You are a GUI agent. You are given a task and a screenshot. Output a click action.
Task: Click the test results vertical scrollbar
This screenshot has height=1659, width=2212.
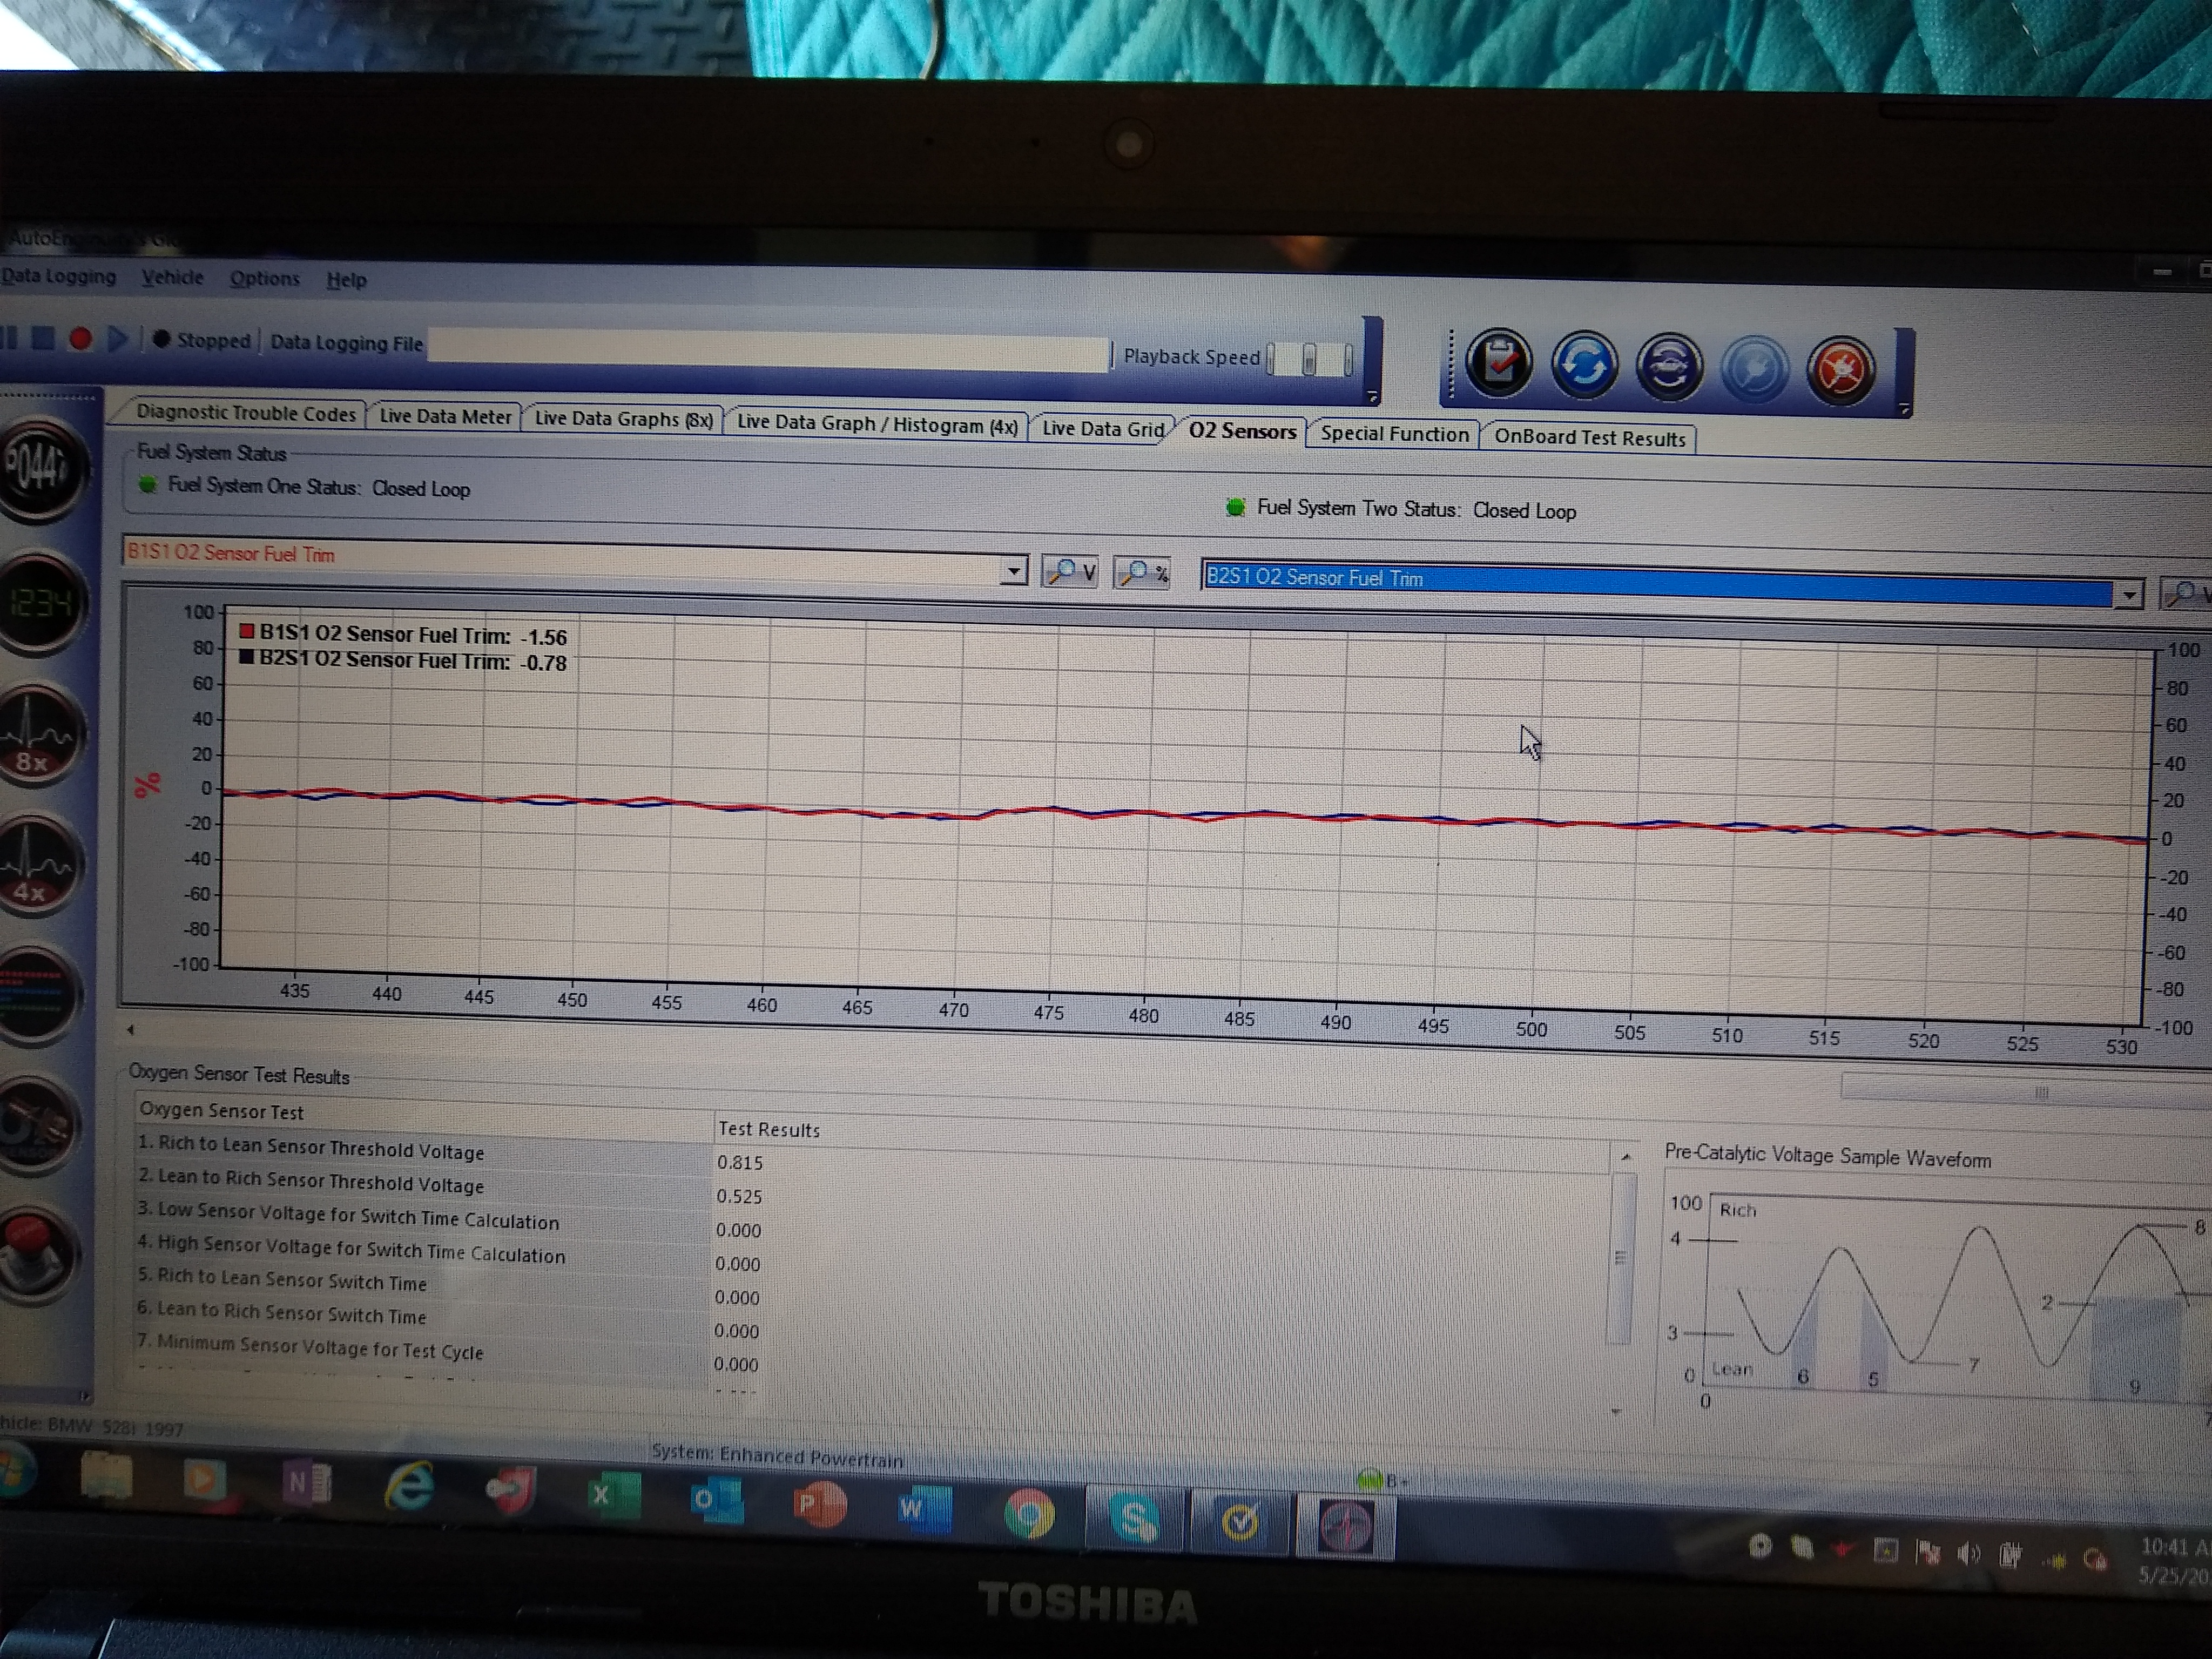pos(1621,1258)
